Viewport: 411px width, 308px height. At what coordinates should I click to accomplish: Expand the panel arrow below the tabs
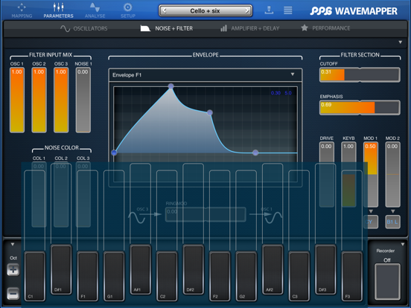click(x=401, y=42)
